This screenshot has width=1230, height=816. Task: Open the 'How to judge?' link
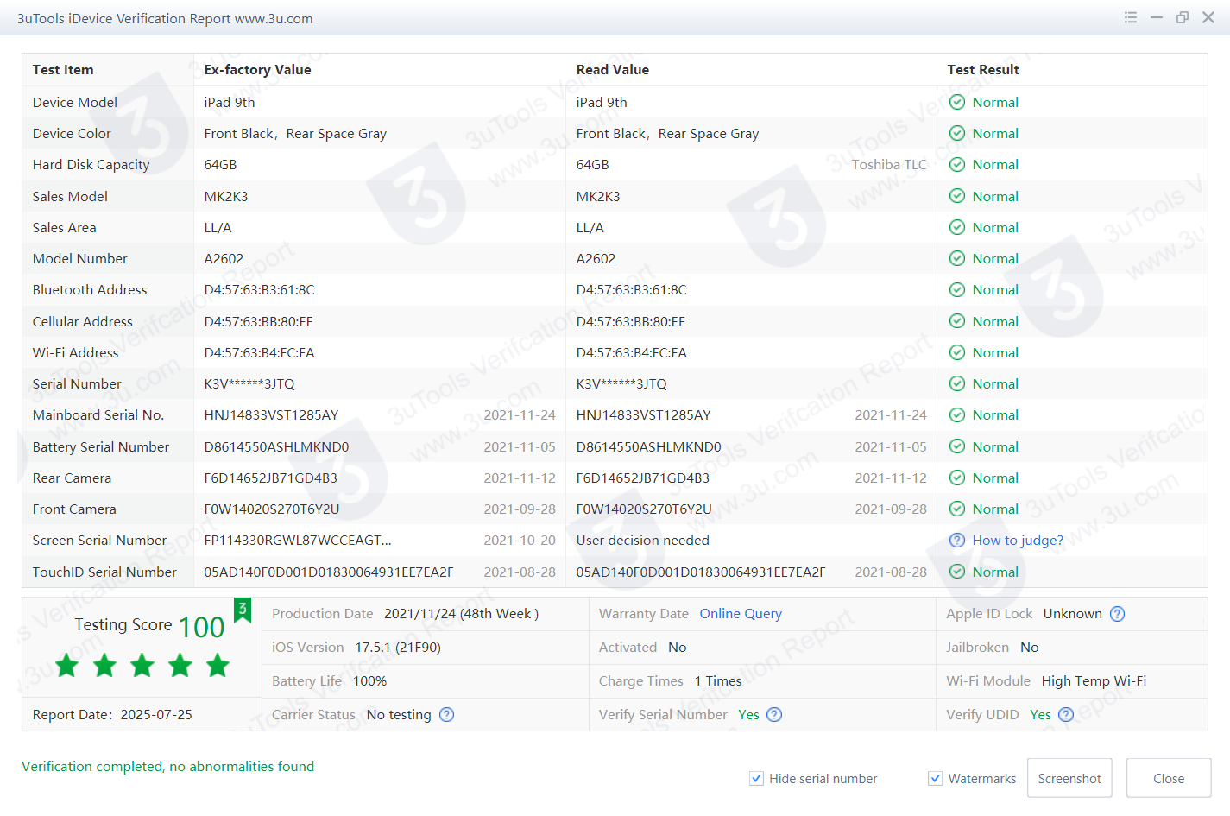(x=1017, y=541)
